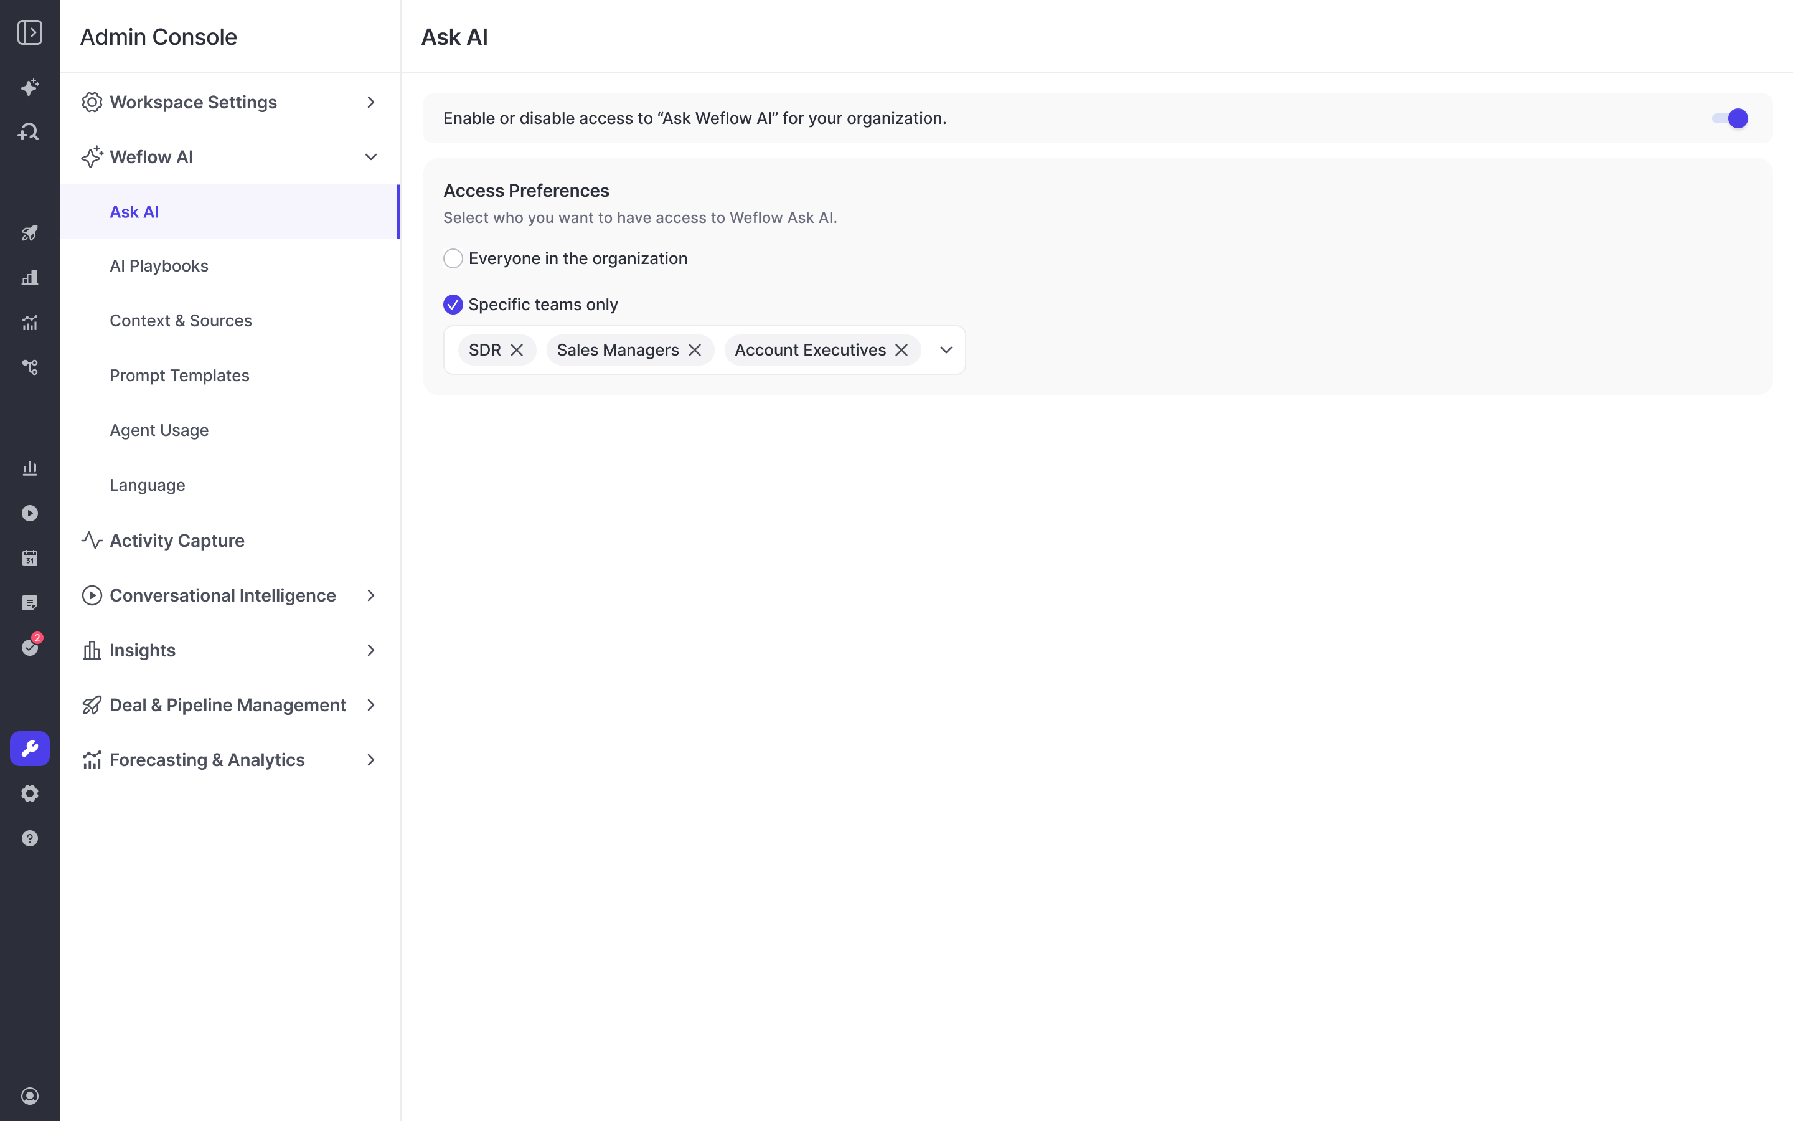Click the Weflow AI sparkle icon
Viewport: 1793px width, 1121px height.
[92, 156]
